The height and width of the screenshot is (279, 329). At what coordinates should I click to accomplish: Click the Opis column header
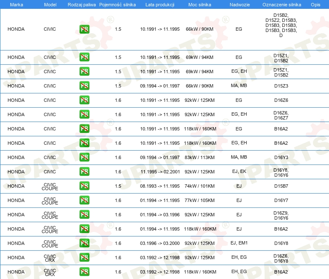click(x=315, y=5)
